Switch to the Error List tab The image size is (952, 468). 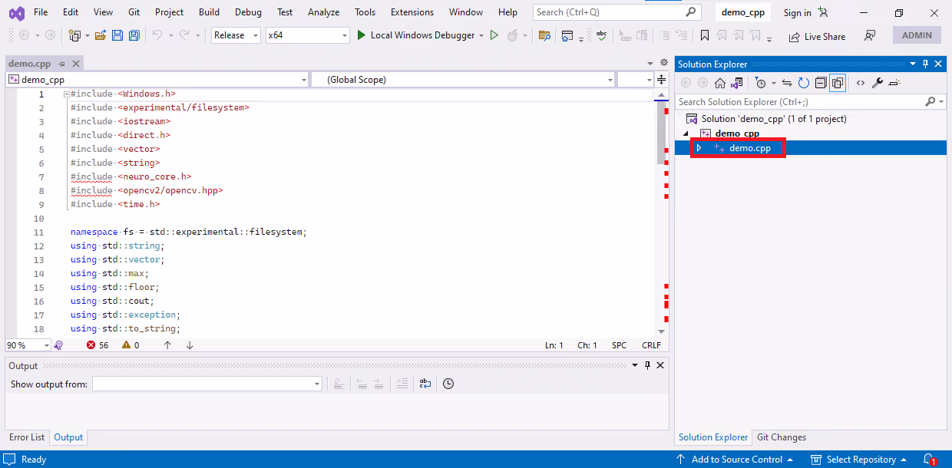point(27,437)
